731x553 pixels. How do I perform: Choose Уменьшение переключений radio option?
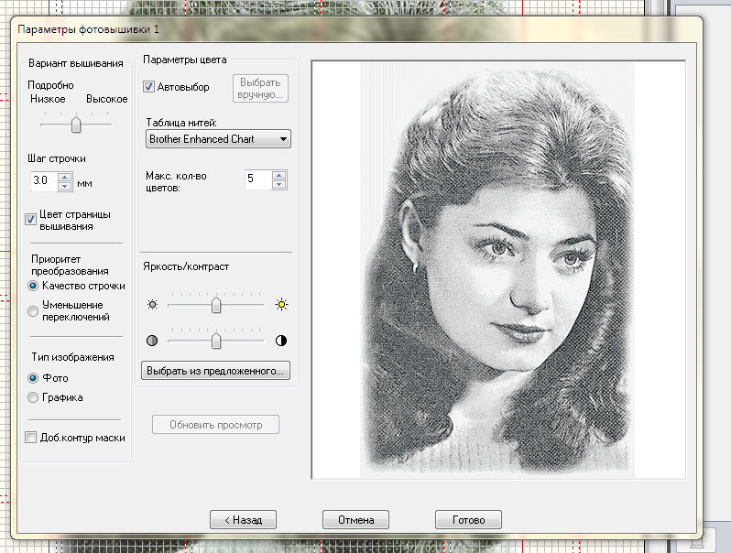(34, 310)
